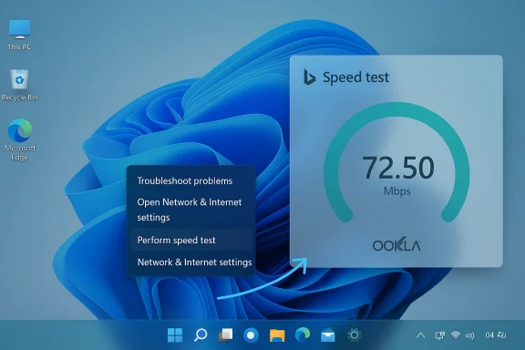The image size is (525, 350).
Task: Select Open Network & Internet settings
Action: tap(190, 210)
